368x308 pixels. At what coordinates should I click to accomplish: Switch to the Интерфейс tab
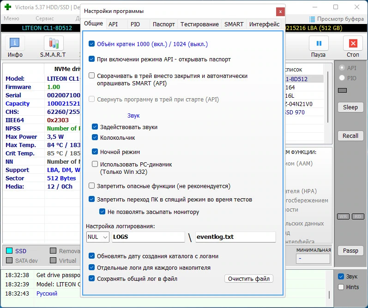point(264,24)
